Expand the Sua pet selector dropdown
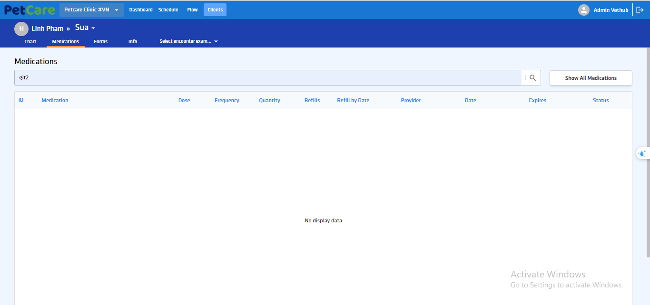The image size is (650, 305). point(85,28)
